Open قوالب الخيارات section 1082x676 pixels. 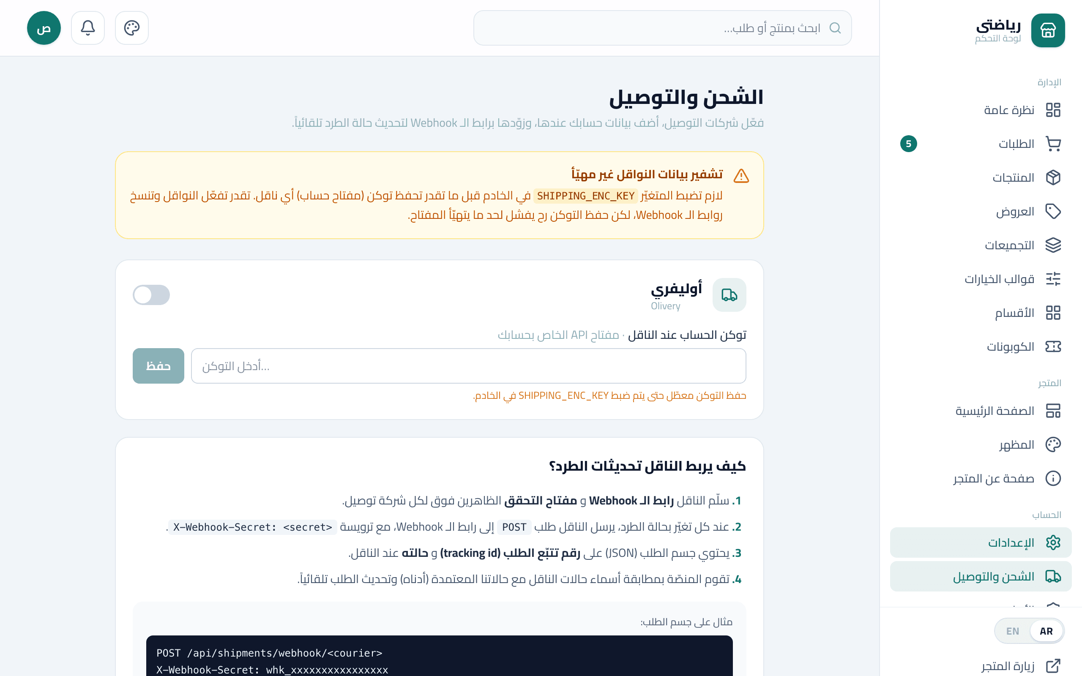click(981, 279)
